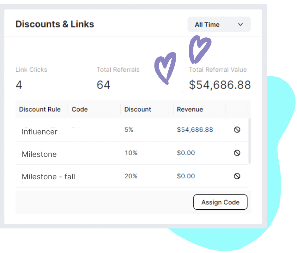Click the Code column header
This screenshot has width=297, height=253.
point(80,109)
